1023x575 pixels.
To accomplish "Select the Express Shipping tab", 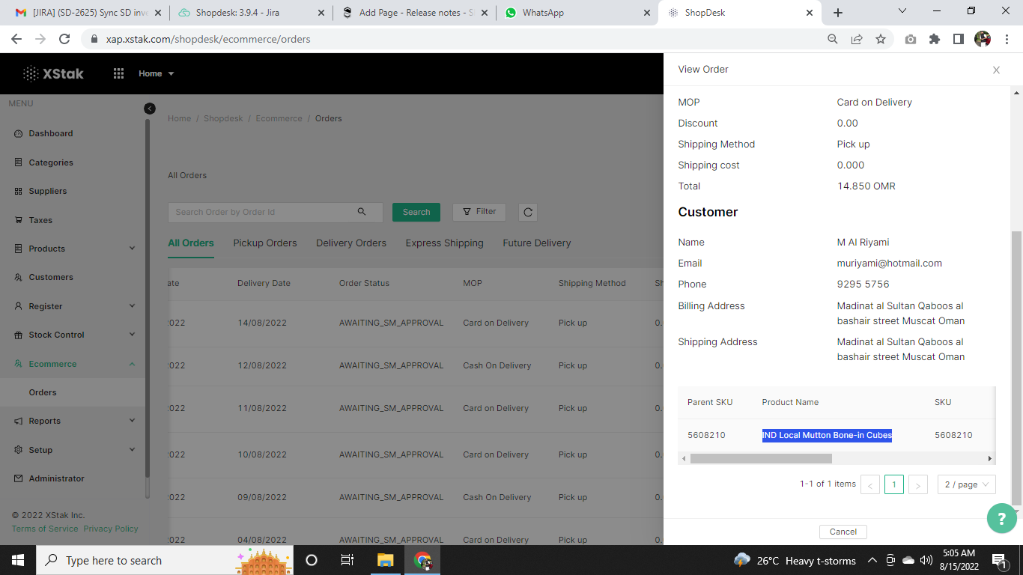I will (444, 243).
